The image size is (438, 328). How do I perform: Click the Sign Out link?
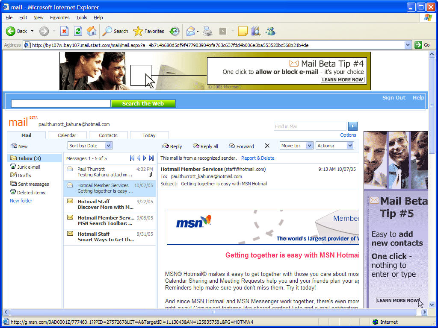coord(394,98)
